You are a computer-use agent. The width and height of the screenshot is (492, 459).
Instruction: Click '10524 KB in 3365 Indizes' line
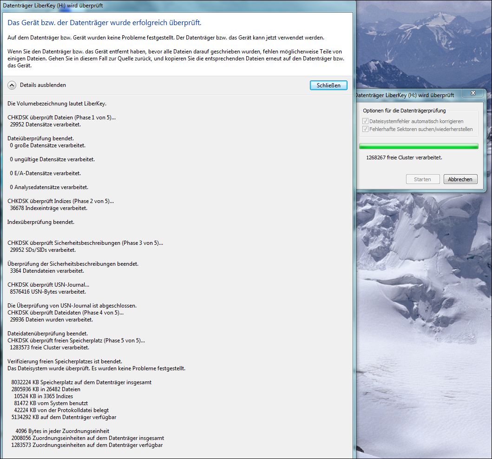tap(44, 396)
